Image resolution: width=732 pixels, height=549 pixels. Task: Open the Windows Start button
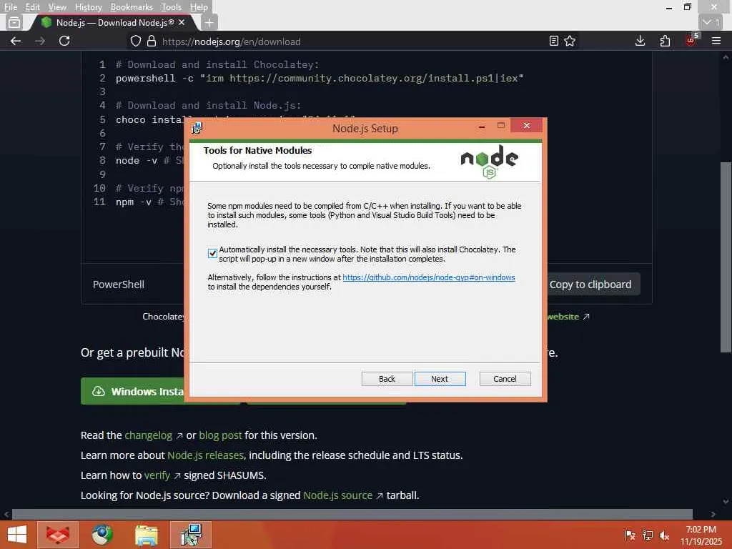pos(17,535)
